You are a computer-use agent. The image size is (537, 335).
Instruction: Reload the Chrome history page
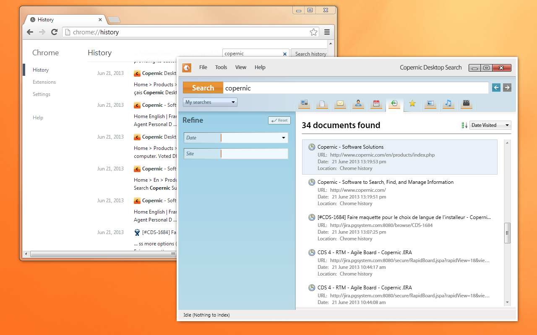click(54, 32)
